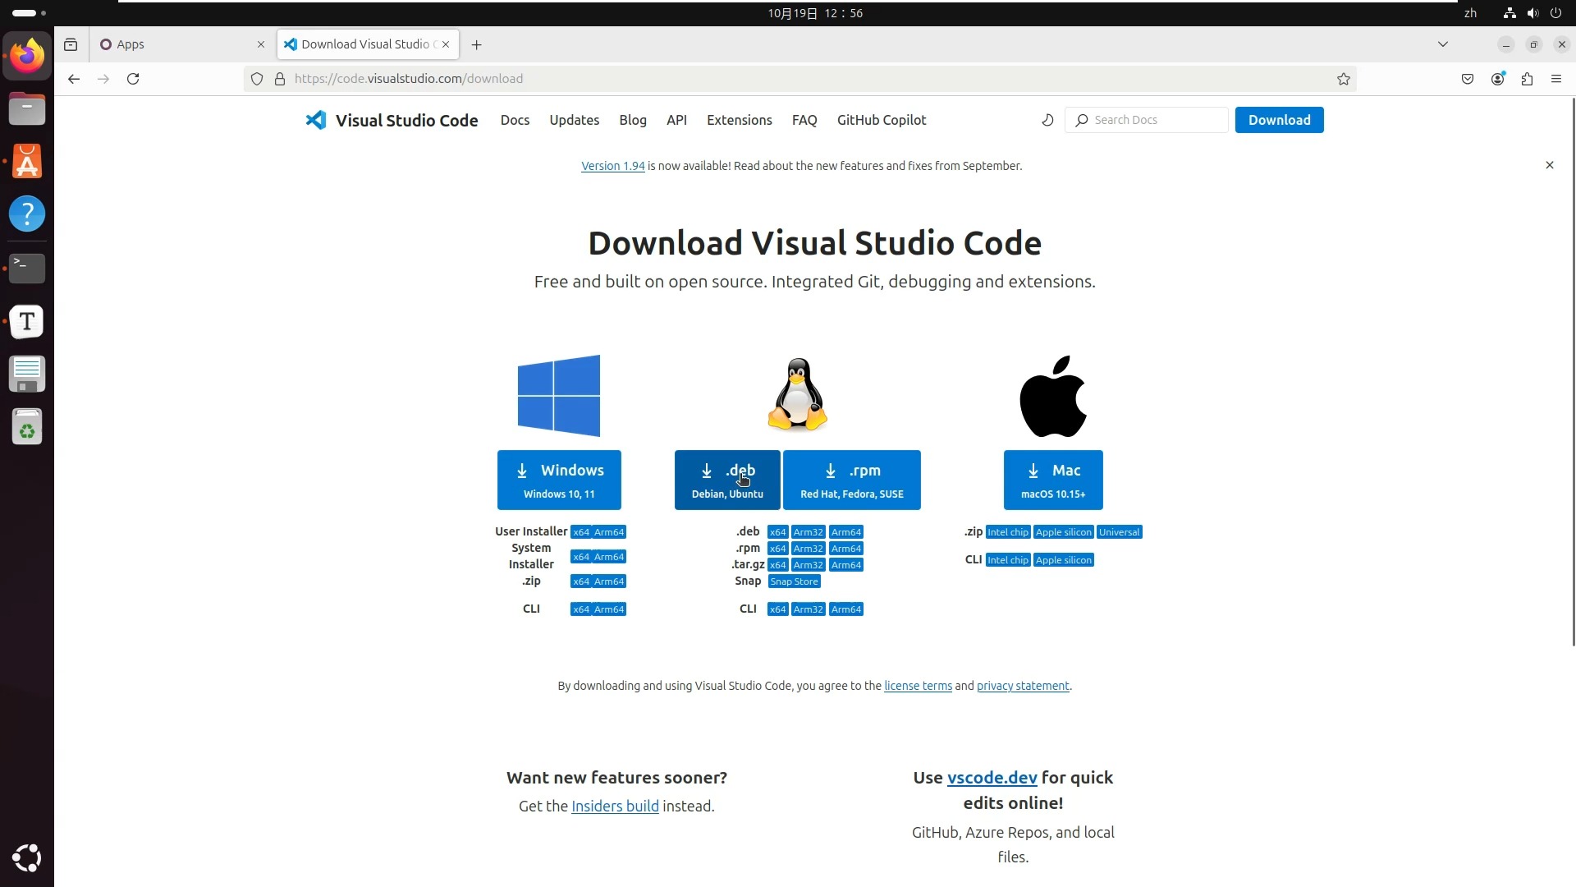Open the Updates page
The width and height of the screenshot is (1576, 887).
click(x=574, y=120)
